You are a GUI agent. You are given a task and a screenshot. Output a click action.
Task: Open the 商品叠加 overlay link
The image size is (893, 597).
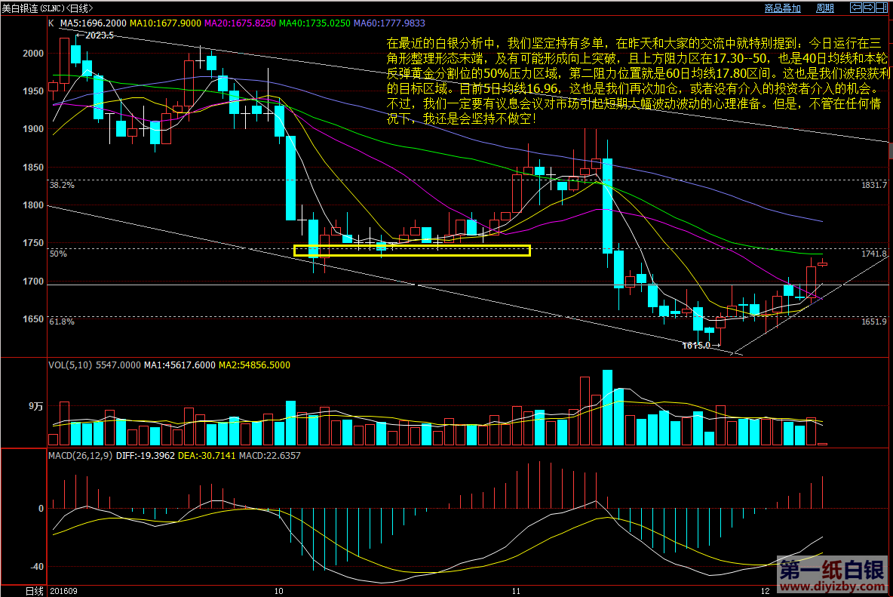782,8
